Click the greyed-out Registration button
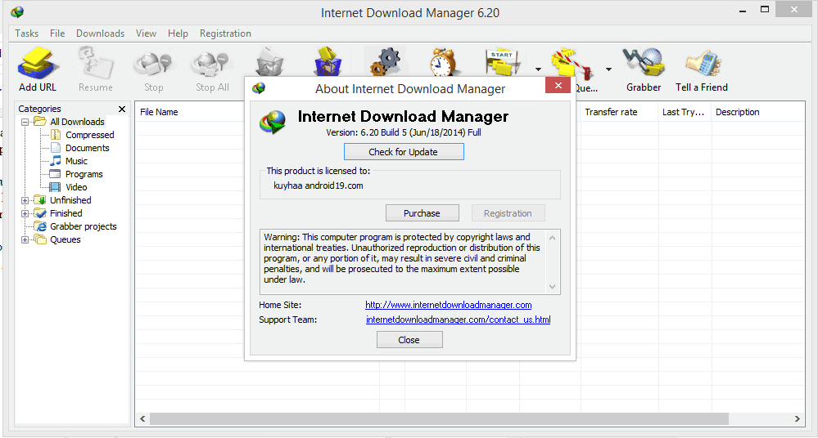Image resolution: width=818 pixels, height=438 pixels. [508, 213]
